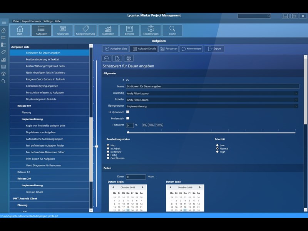The image size is (308, 231).
Task: Click the print icon above the task title
Action: point(129,59)
